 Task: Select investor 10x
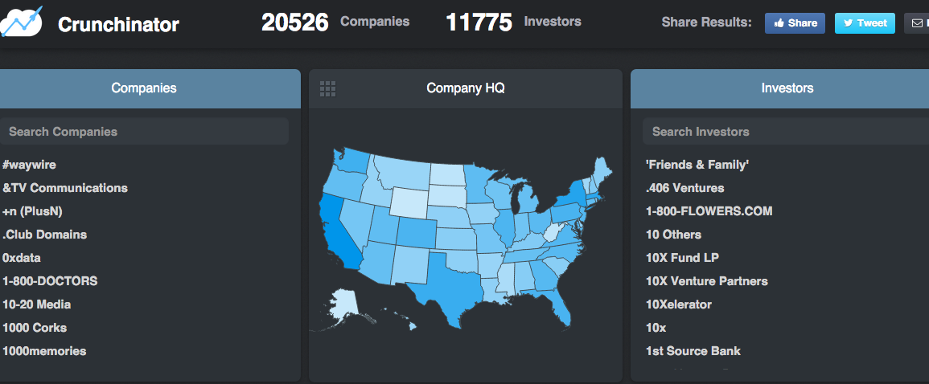(656, 328)
